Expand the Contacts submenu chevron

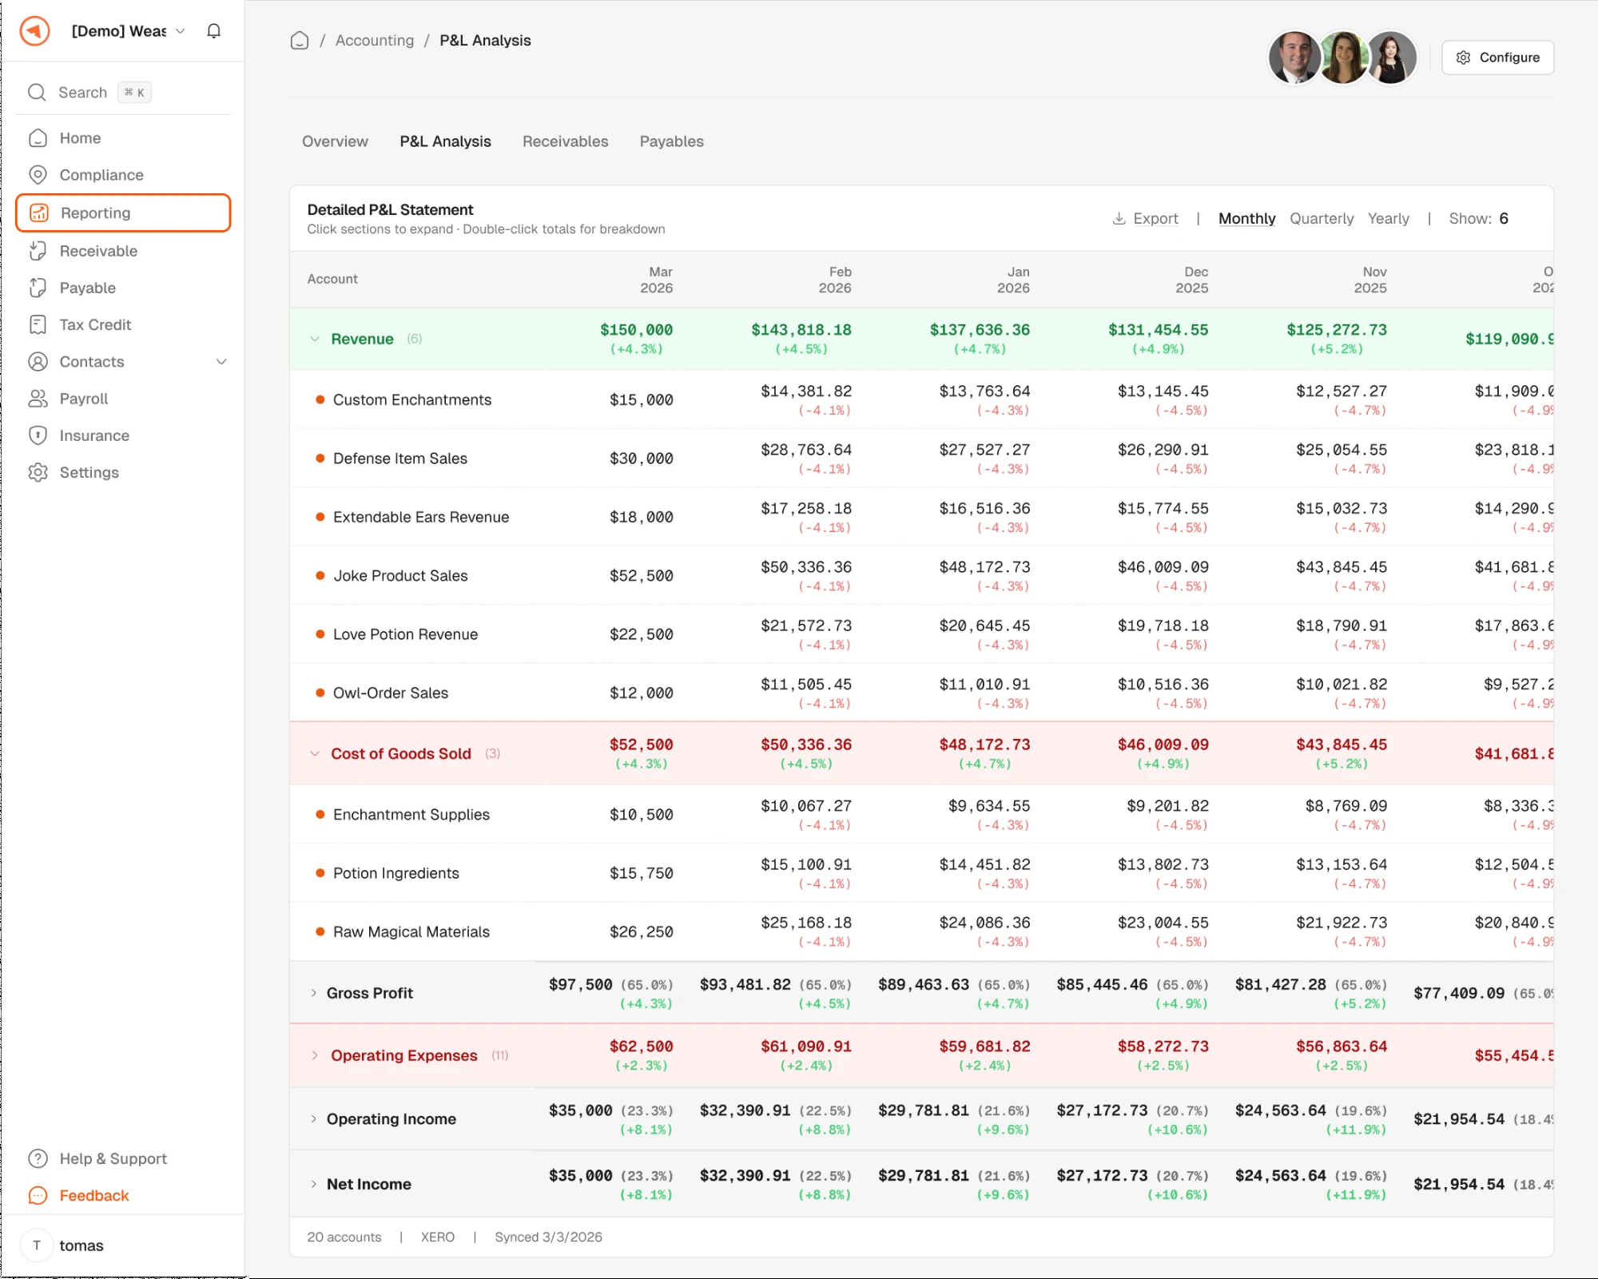coord(221,362)
